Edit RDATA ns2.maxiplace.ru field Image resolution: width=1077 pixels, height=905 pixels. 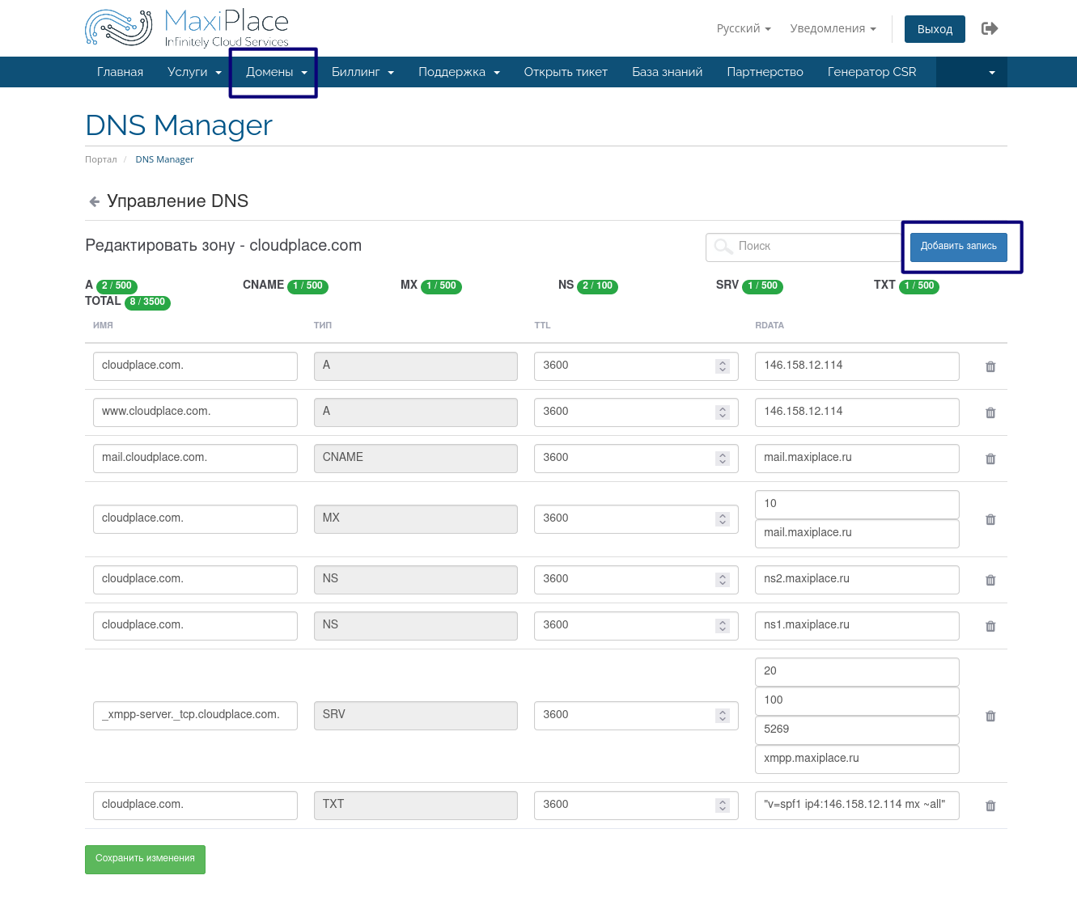[857, 580]
